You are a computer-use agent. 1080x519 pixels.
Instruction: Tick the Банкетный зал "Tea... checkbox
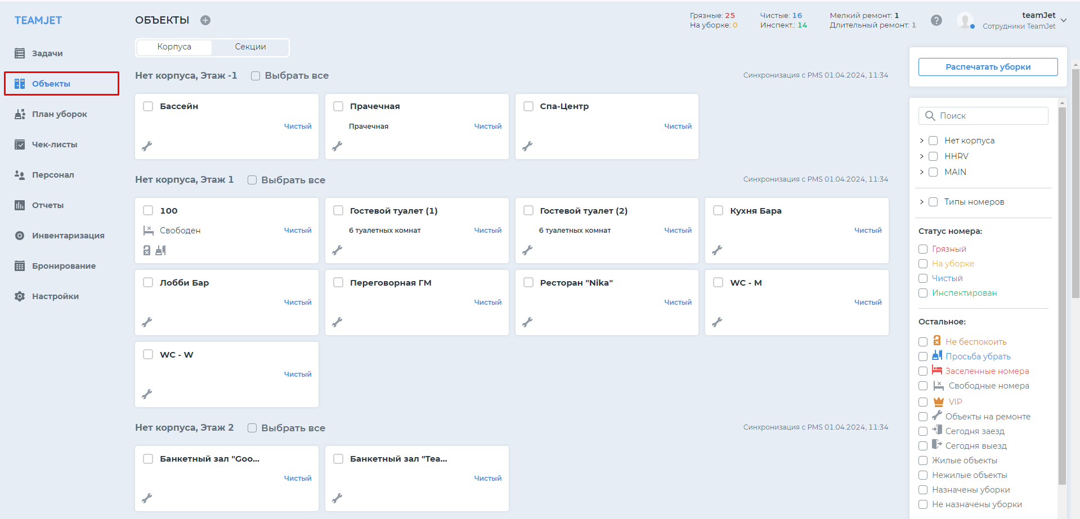point(338,459)
